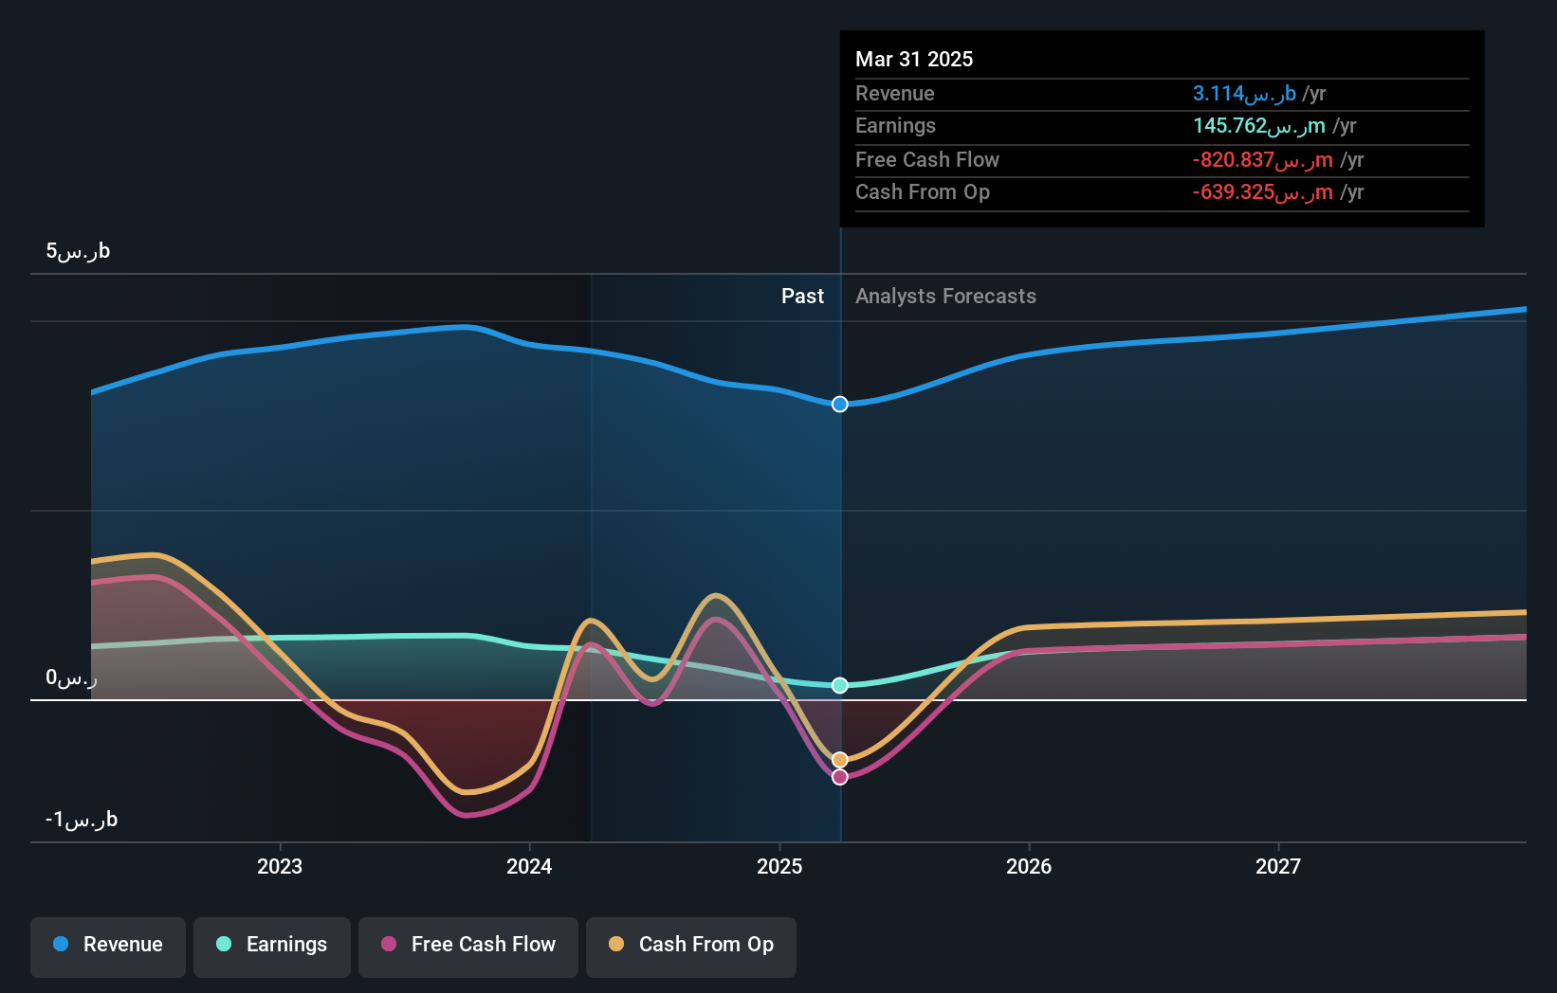Click the 2024 x-axis label
The width and height of the screenshot is (1557, 993).
coord(529,866)
